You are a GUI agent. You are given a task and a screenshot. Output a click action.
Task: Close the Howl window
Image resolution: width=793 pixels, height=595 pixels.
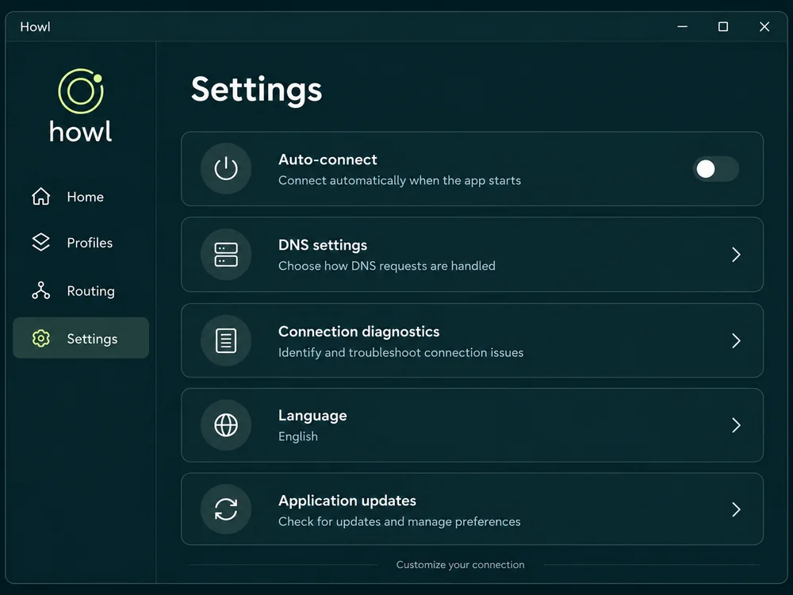tap(764, 26)
